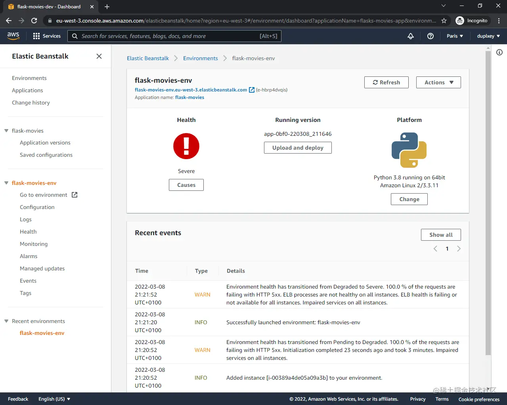Open Application versions in sidebar

click(x=45, y=143)
